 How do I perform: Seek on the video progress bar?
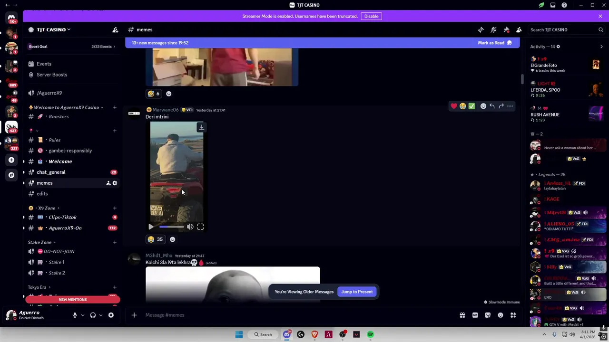point(171,227)
